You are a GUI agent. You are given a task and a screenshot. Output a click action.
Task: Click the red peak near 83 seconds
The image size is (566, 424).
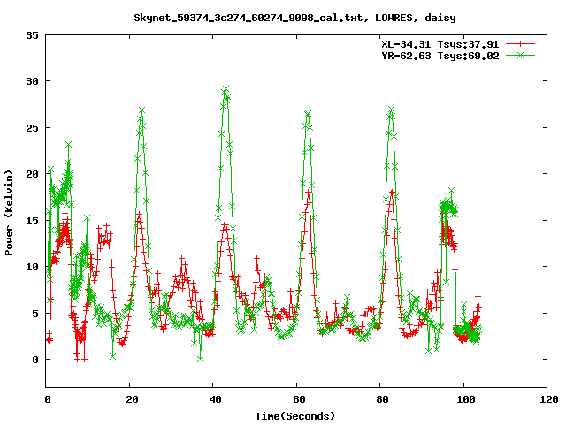tap(392, 193)
